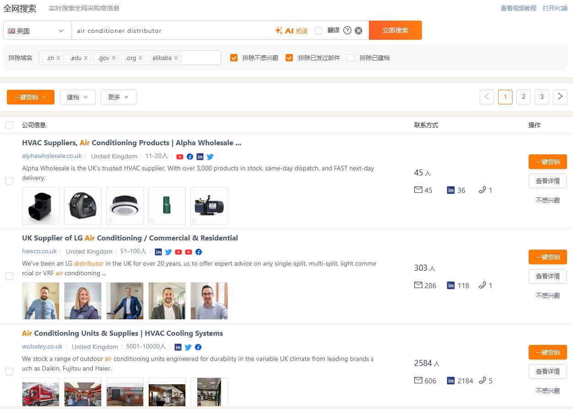Clear the search keyword with X icon
The height and width of the screenshot is (409, 573).
pos(359,30)
